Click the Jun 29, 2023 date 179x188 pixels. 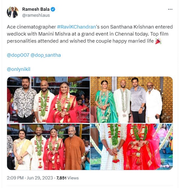pos(40,178)
